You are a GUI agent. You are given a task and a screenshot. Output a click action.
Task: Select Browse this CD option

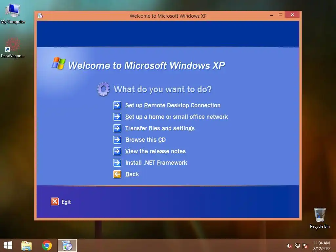pos(145,140)
